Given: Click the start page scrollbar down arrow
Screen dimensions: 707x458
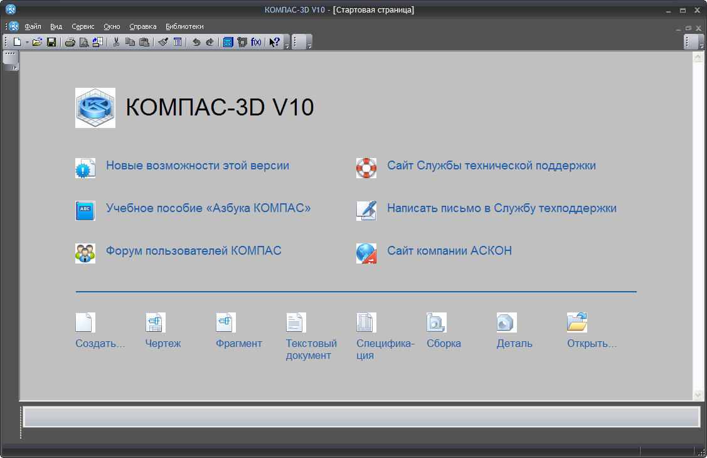Looking at the screenshot, I should click(x=698, y=395).
